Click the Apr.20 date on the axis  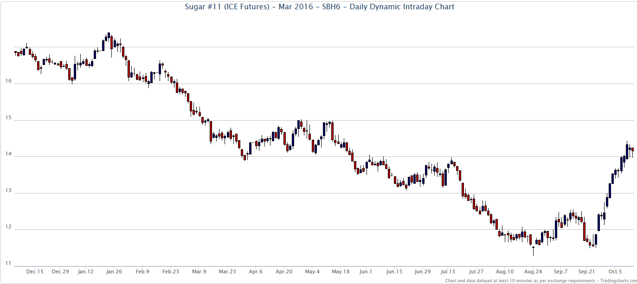284,271
